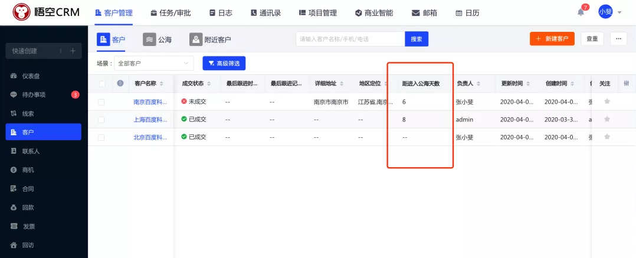Check the 南京百度科 row checkbox
The image size is (636, 258).
coord(101,102)
